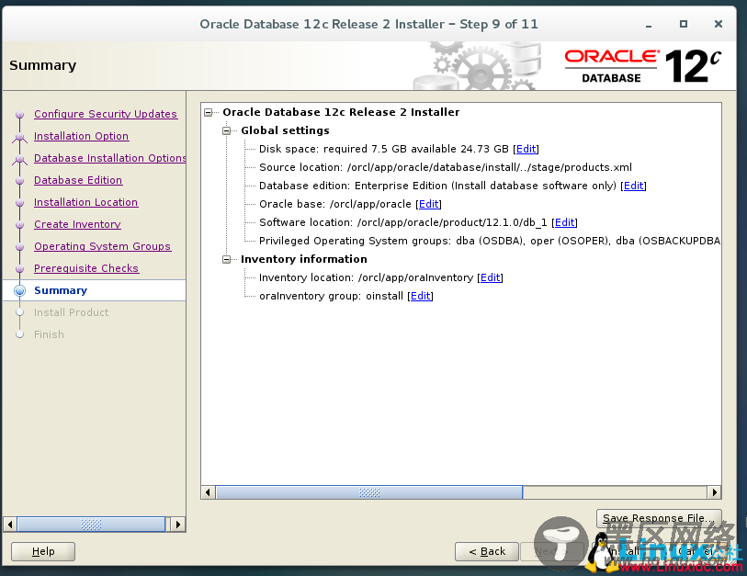
Task: Revisit Prerequisite Checks step
Action: [x=86, y=268]
